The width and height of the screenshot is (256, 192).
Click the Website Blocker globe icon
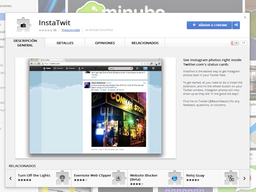(x=175, y=177)
